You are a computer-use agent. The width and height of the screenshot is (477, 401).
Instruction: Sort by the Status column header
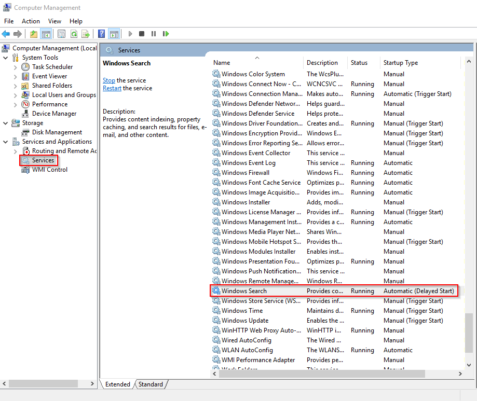coord(363,63)
